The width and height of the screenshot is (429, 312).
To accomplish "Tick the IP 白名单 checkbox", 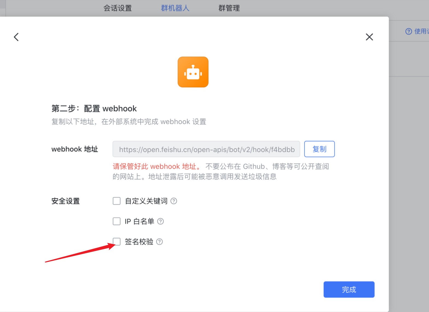I will point(117,221).
